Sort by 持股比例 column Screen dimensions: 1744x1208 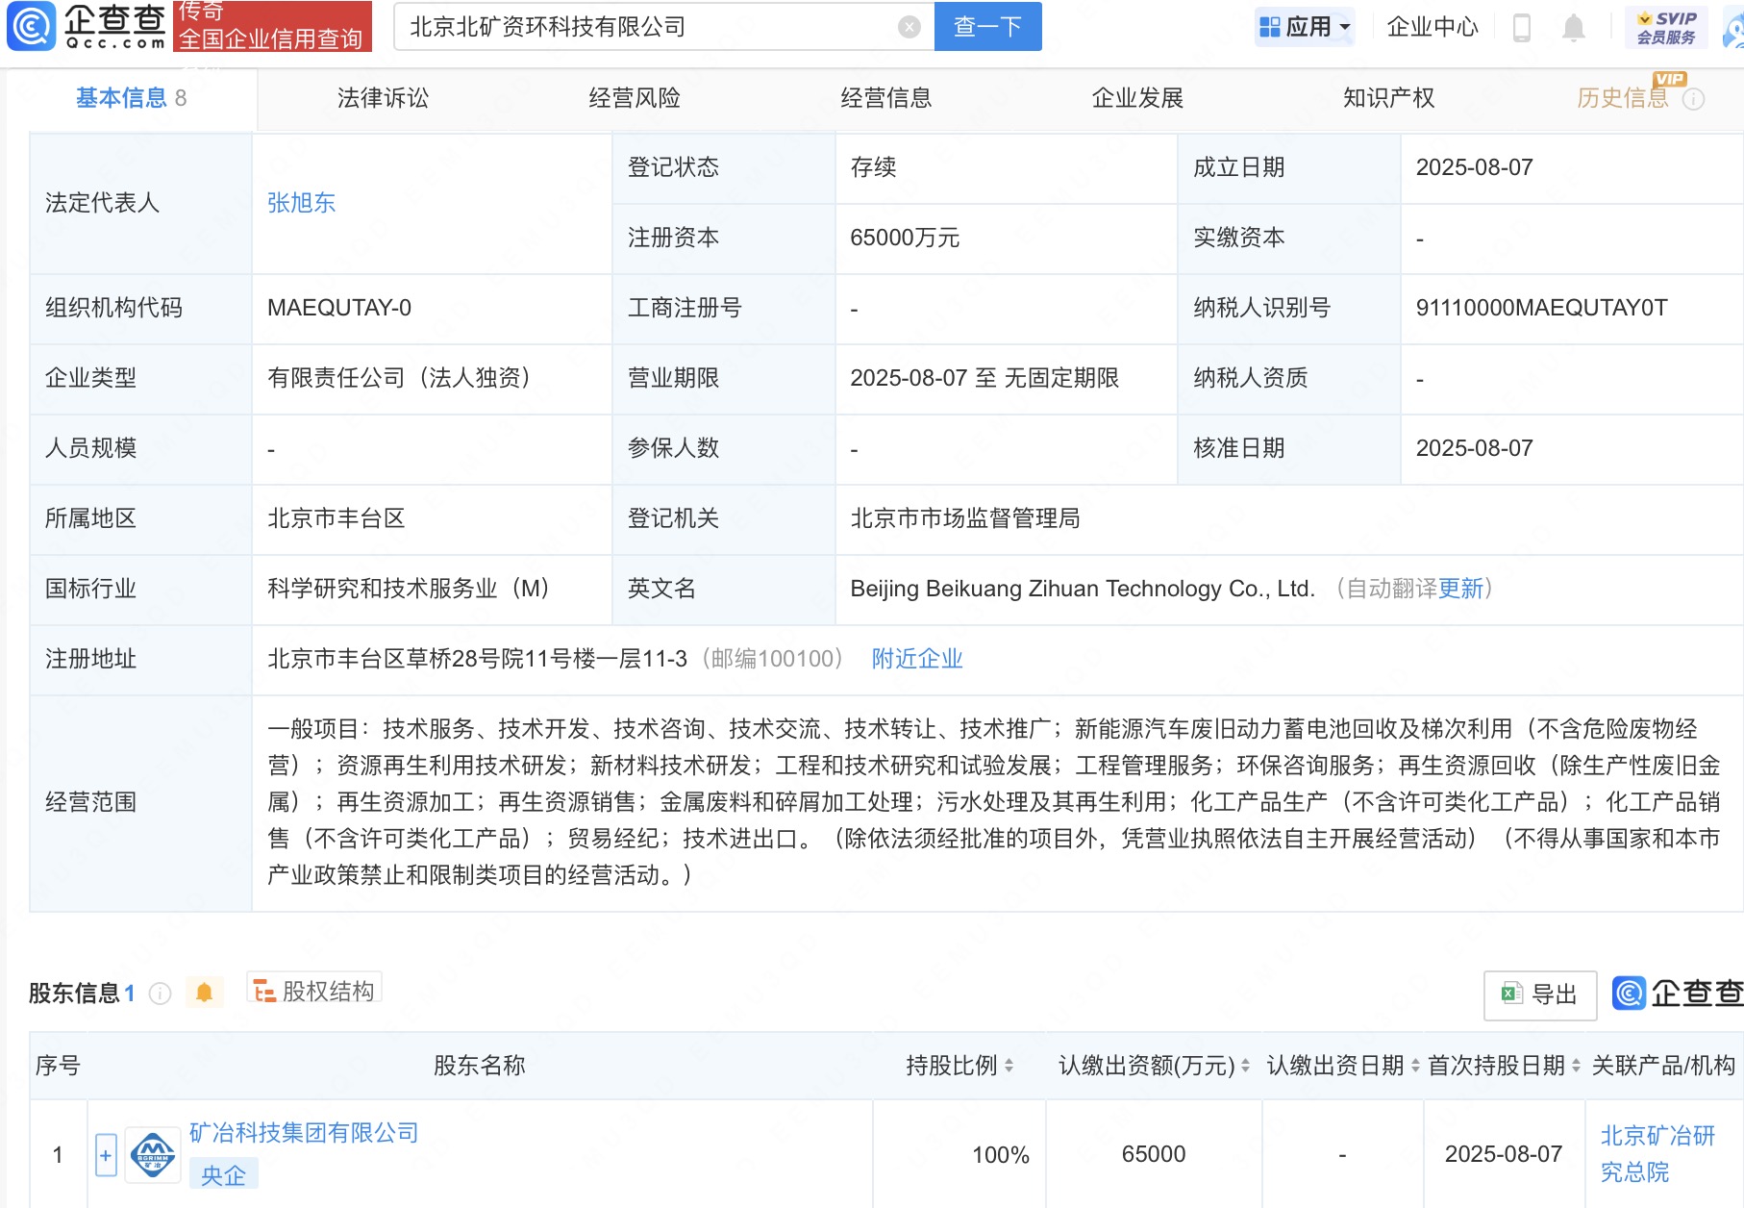click(x=1009, y=1066)
